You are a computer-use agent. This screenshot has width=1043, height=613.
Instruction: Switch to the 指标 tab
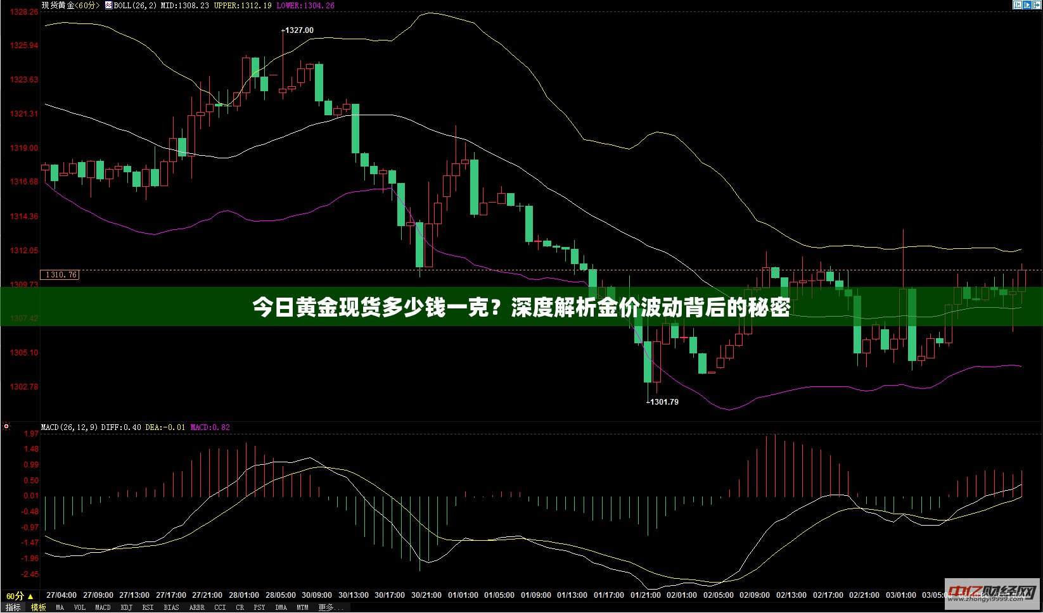pos(13,607)
